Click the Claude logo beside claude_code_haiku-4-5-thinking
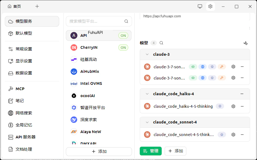 click(147, 106)
